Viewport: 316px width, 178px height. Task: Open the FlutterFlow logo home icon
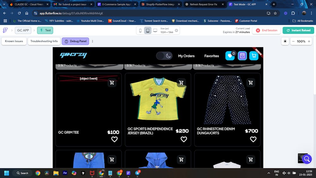[5, 30]
